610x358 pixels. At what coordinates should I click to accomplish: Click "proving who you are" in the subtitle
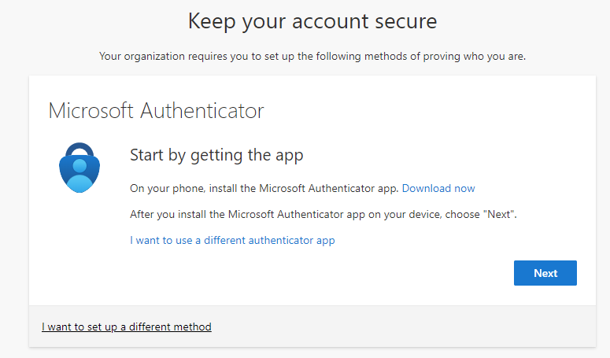[x=475, y=57]
